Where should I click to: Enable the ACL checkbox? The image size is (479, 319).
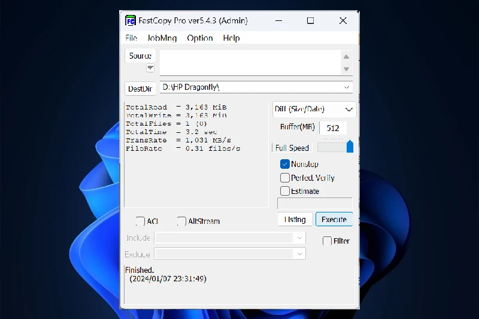click(140, 221)
